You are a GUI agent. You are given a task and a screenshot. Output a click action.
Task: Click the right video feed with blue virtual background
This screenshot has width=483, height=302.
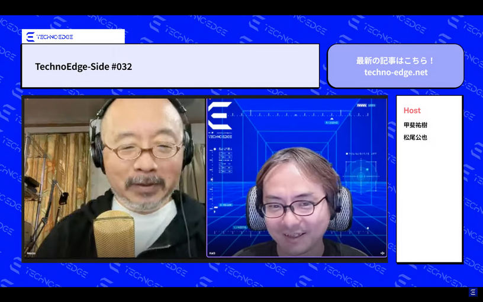(297, 178)
